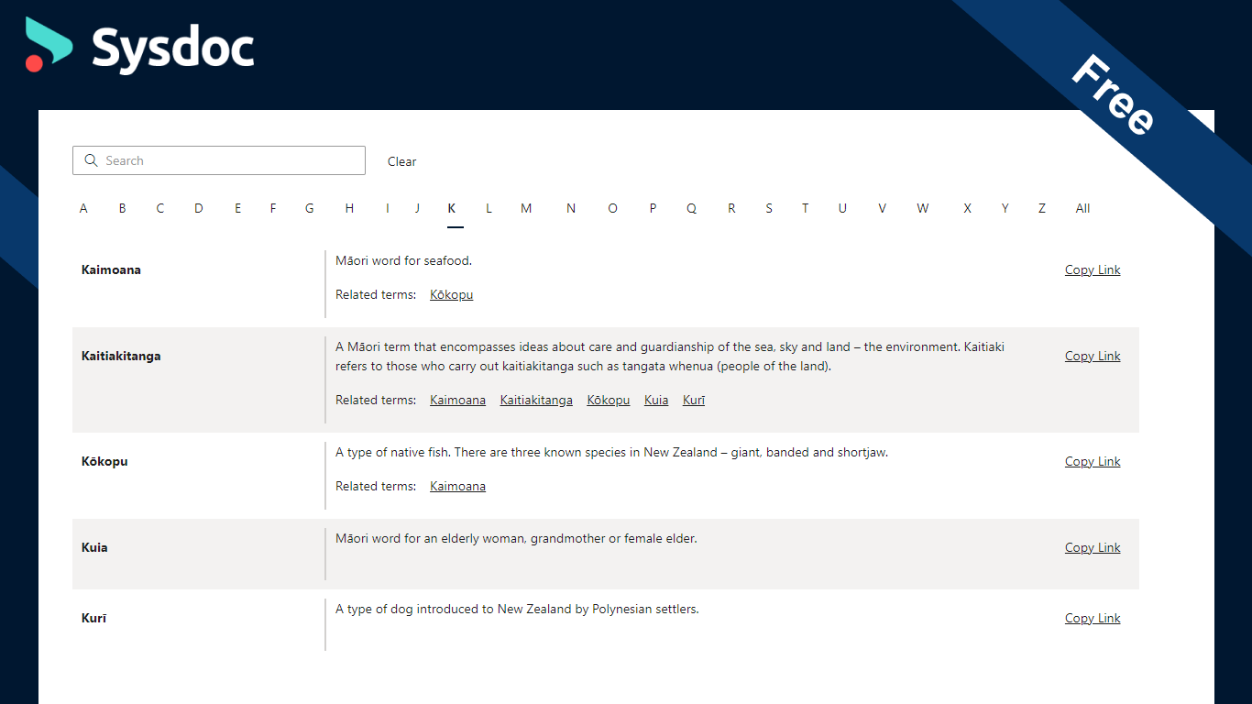Click the Clear button next to search

(401, 161)
